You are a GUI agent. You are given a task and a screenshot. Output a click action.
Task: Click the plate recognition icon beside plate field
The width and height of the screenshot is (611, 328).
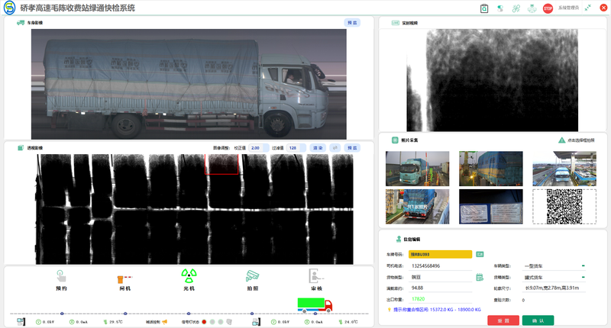480,254
